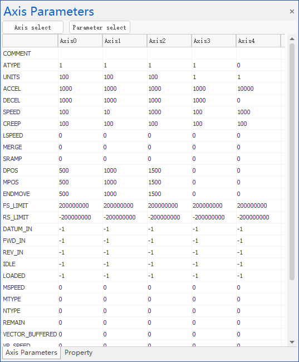
Task: Click the scrollbar up arrow
Action: [292, 39]
